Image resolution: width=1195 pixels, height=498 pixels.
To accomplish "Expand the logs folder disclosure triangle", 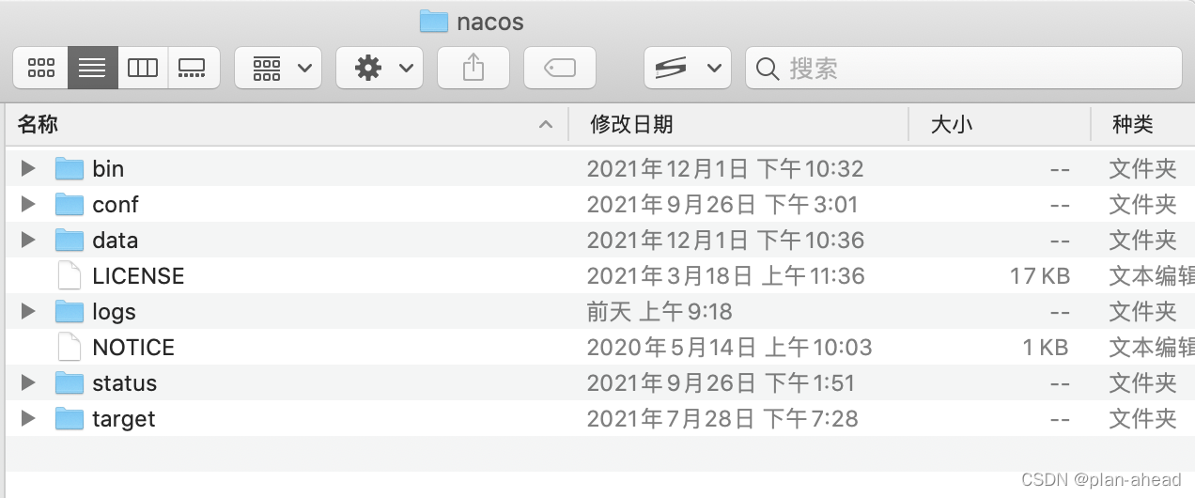I will [28, 311].
